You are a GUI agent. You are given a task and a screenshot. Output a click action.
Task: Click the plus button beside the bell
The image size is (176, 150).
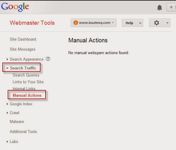171,7
